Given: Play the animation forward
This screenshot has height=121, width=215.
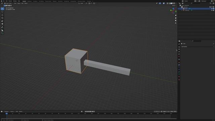Looking at the screenshot, I should (x=90, y=112).
